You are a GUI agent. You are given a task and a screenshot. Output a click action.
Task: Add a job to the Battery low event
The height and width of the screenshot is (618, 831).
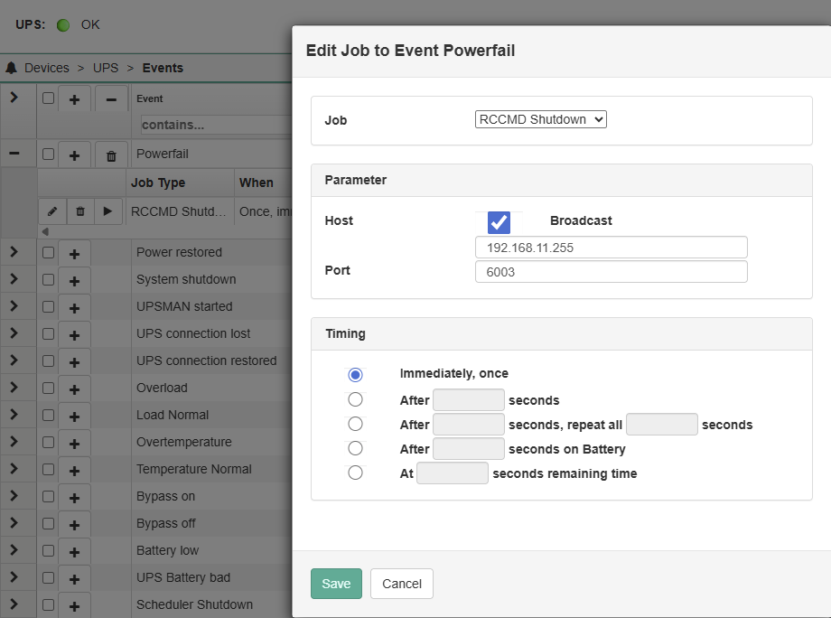pos(74,551)
